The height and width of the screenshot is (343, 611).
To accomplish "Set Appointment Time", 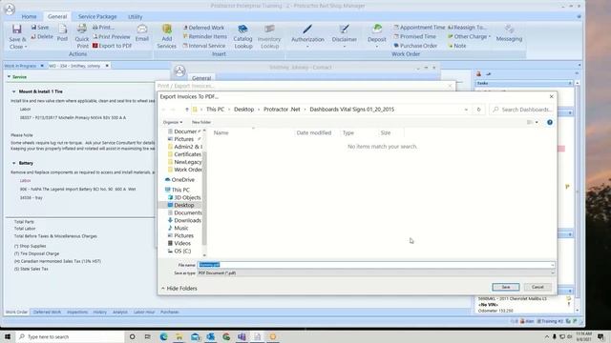I will [419, 28].
